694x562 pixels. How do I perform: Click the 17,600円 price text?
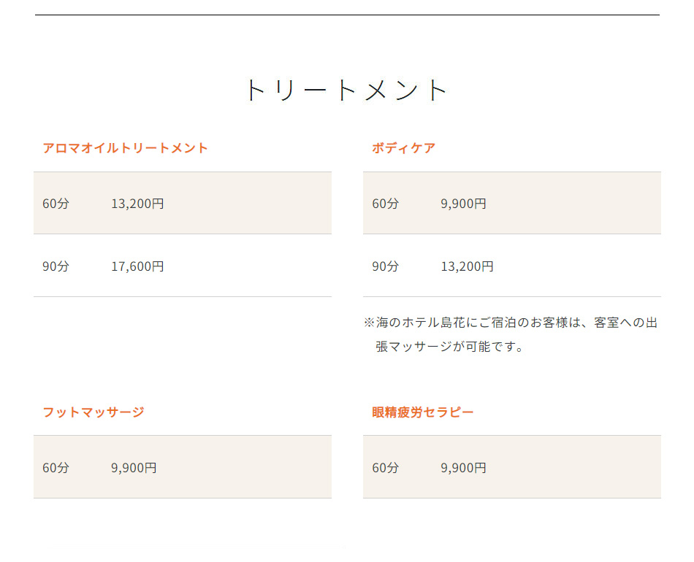point(137,266)
